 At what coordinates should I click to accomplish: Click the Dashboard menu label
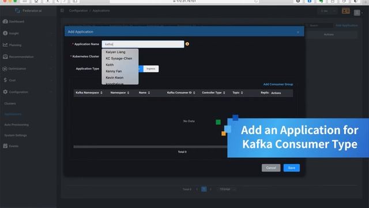pyautogui.click(x=17, y=21)
